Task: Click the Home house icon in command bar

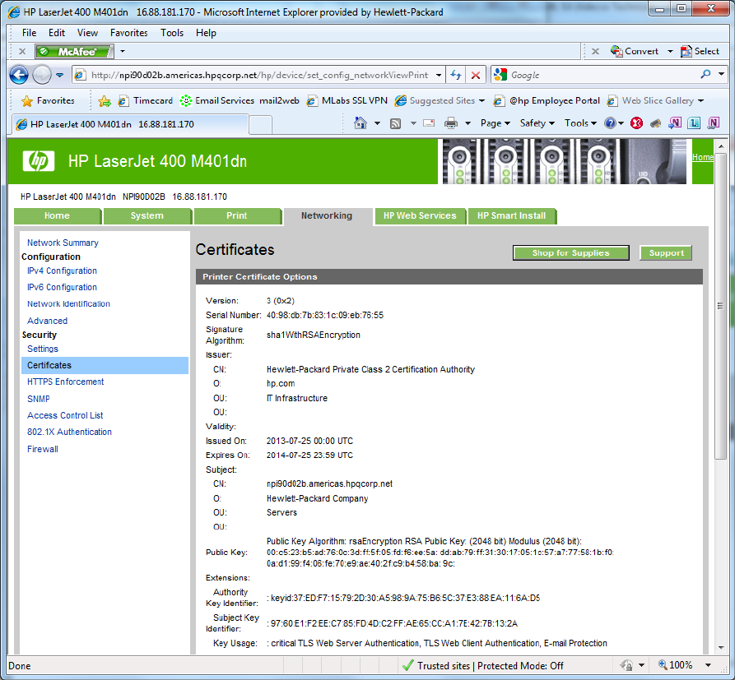Action: (360, 123)
